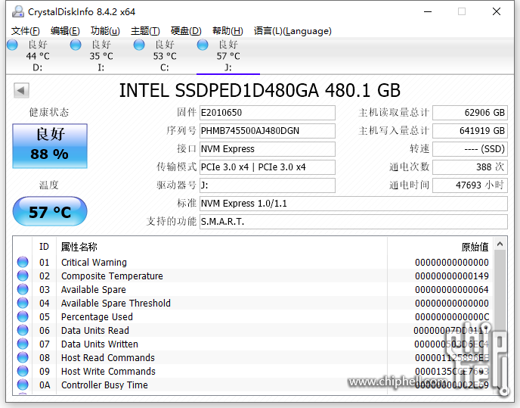Click the transfer mode field PCIe 3.0 x4

[x=268, y=167]
